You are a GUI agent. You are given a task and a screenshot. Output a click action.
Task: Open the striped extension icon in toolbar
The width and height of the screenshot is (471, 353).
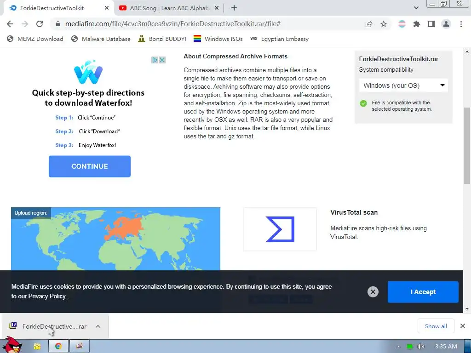coord(402,24)
